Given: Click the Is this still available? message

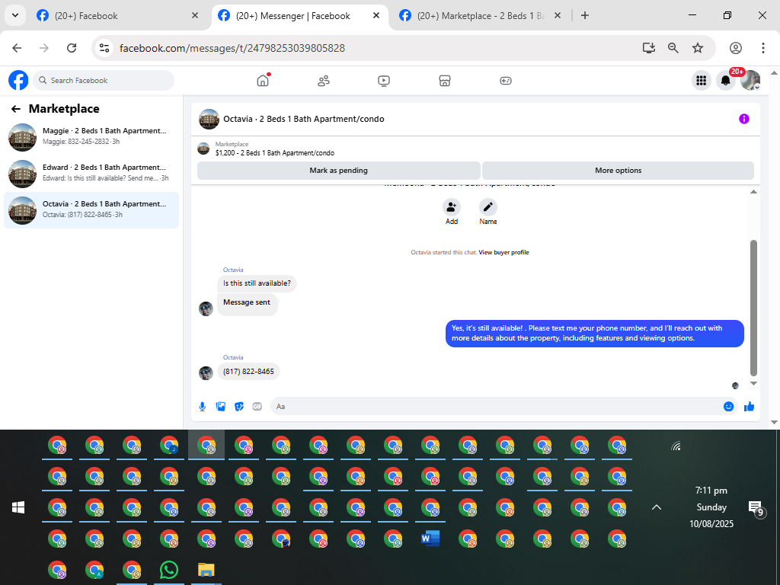Looking at the screenshot, I should (257, 283).
